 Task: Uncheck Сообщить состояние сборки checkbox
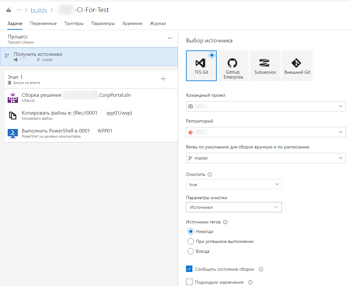coord(189,269)
